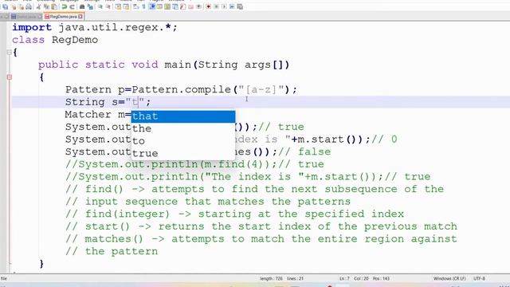Select 'the' in autocomplete list
This screenshot has width=510, height=287.
183,128
